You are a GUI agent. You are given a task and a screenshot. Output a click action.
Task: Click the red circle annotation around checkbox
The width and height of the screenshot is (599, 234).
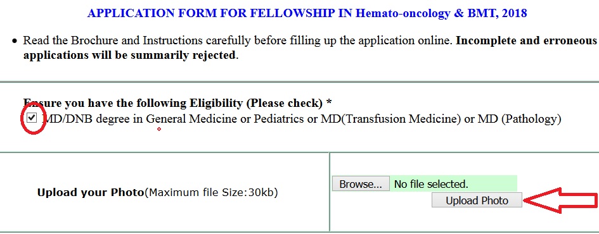(x=33, y=120)
